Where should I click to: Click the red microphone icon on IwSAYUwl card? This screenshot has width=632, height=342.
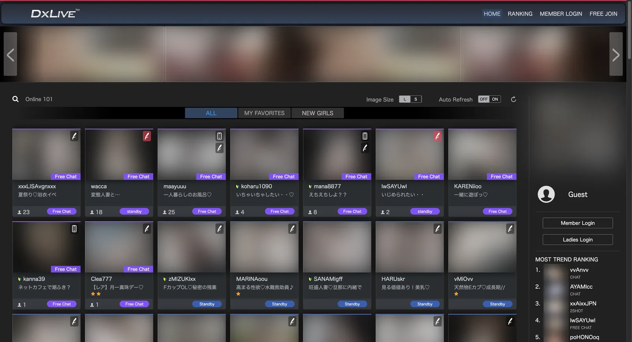click(438, 136)
